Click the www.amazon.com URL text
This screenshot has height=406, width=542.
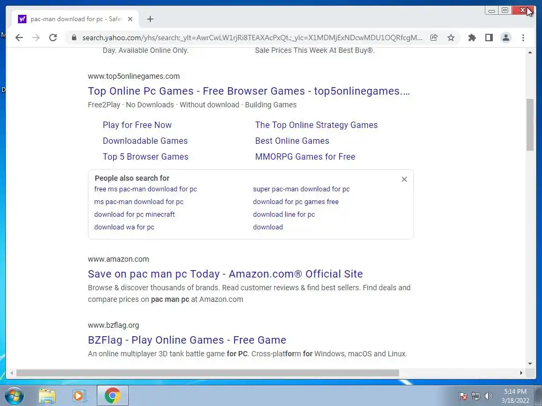click(x=118, y=259)
